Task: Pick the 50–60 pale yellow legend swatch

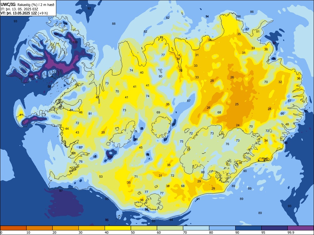Action: pos(144,228)
